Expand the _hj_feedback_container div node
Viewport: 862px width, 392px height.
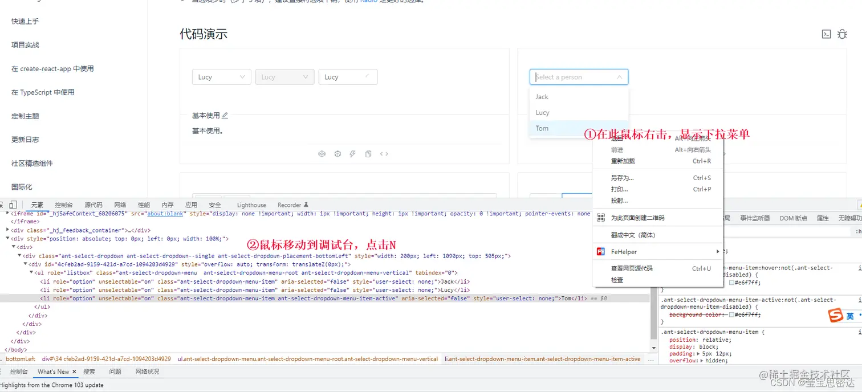tap(8, 230)
